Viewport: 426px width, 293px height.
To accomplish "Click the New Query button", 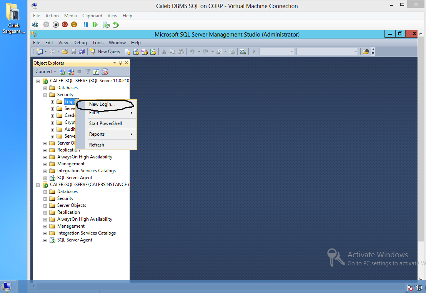I will 105,52.
